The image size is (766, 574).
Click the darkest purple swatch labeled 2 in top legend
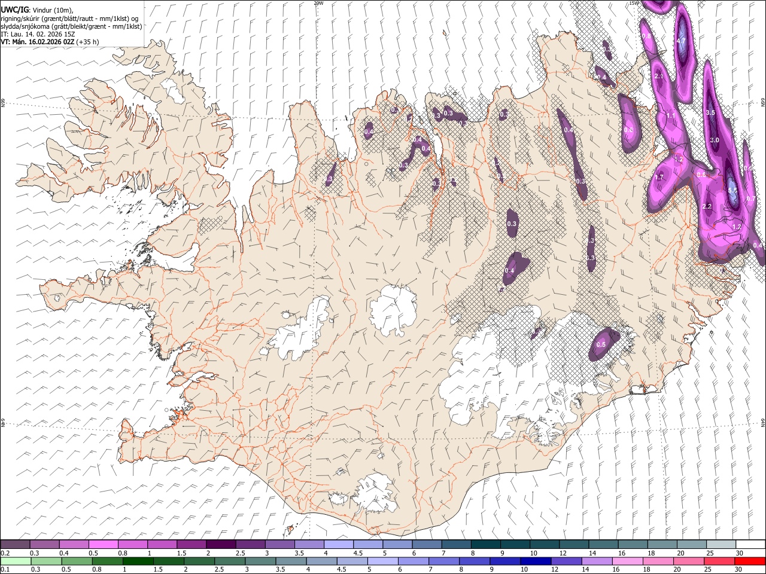(x=221, y=545)
